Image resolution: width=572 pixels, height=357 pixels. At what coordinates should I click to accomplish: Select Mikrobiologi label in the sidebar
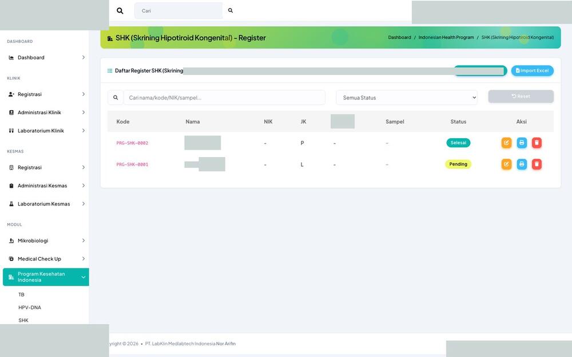33,240
